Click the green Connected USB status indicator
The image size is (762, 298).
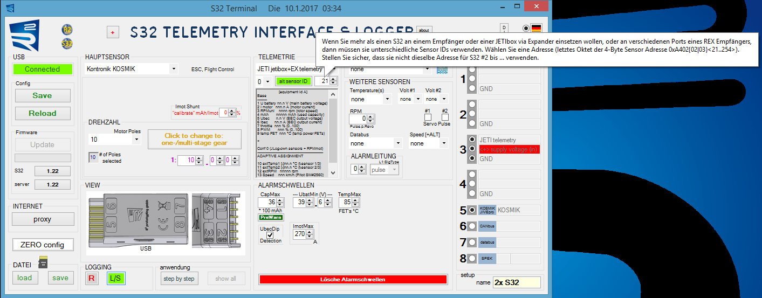(x=43, y=69)
